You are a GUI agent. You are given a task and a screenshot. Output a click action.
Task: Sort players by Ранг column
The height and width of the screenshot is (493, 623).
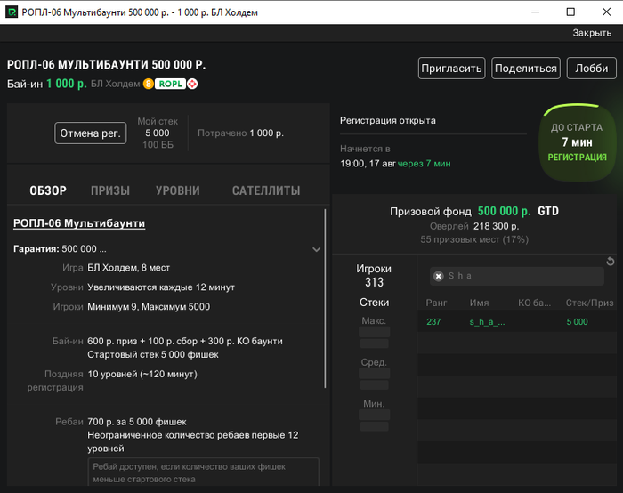pos(436,303)
